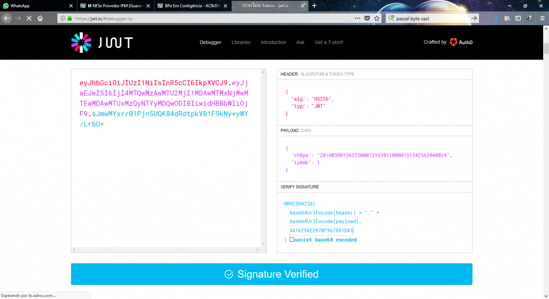The width and height of the screenshot is (549, 299).
Task: Close the JSON Web Tokens tab
Action: click(x=303, y=6)
